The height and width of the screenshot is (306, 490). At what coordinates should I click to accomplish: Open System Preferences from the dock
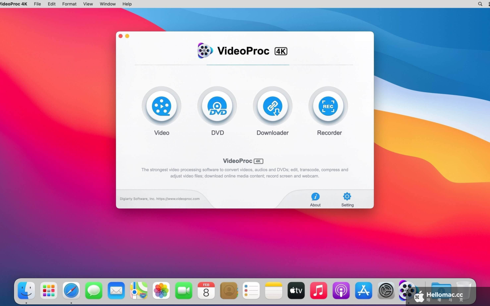[386, 291]
